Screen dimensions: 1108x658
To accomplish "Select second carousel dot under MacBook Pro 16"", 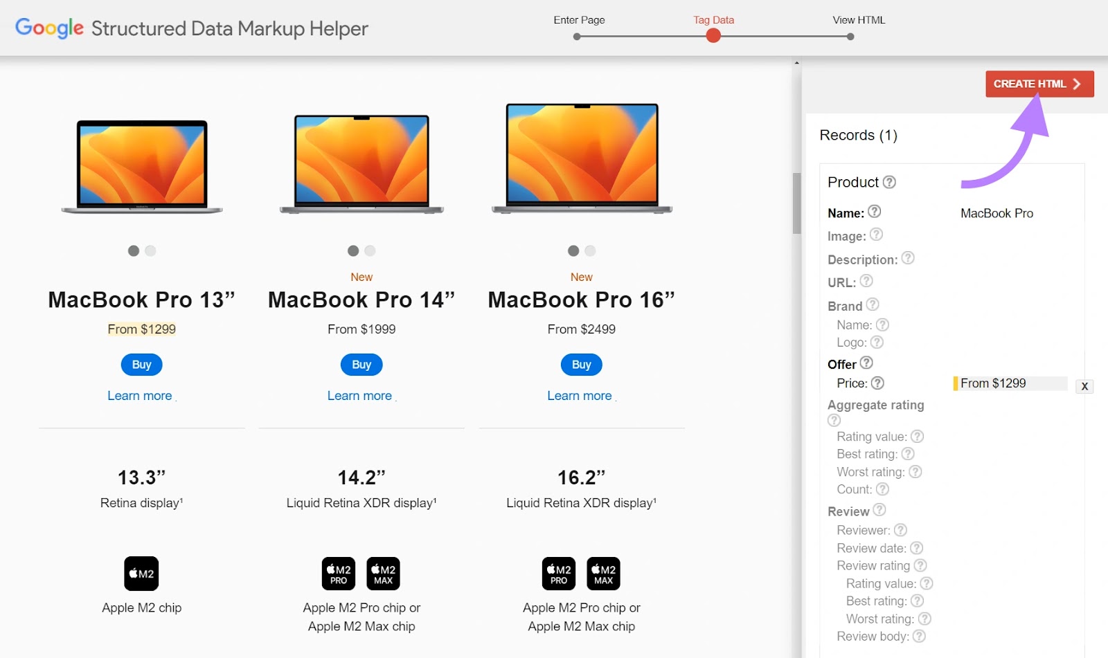I will click(590, 250).
